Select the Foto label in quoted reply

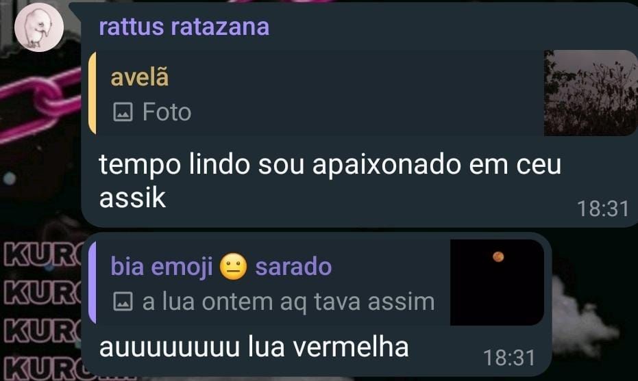(x=167, y=111)
